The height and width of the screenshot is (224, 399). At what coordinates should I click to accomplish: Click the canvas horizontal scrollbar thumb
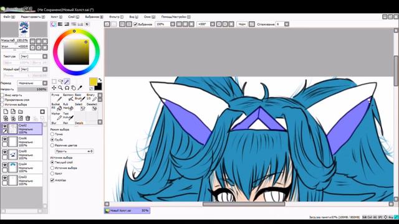pos(244,204)
